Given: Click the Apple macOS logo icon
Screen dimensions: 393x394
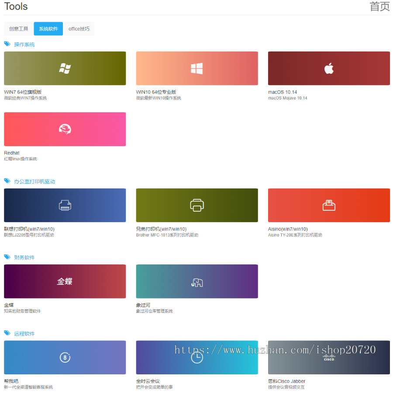Looking at the screenshot, I should (x=329, y=68).
